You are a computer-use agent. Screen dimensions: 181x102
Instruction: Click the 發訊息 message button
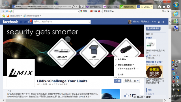tap(128, 81)
